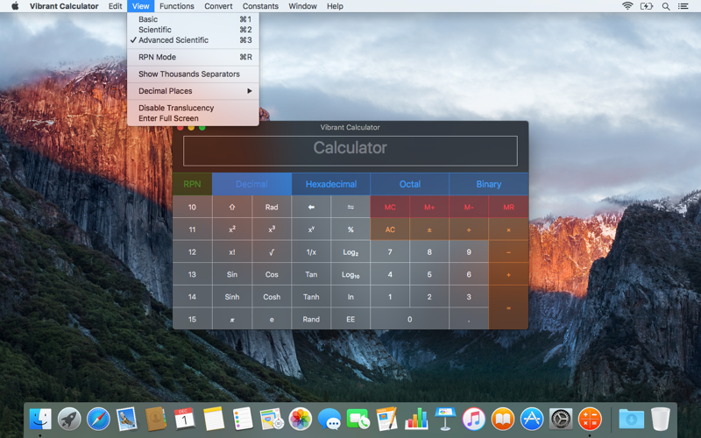Toggle the Rad angle mode key

(272, 207)
